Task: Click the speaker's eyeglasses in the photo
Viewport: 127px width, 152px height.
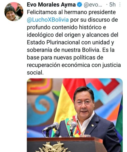Action: 84,103
